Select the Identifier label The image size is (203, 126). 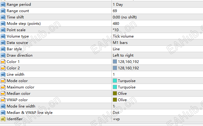click(x=15, y=119)
